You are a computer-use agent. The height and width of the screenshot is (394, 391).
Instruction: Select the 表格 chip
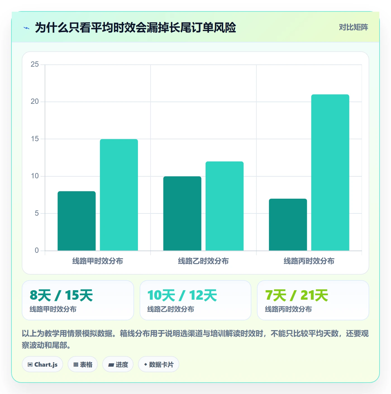(83, 364)
